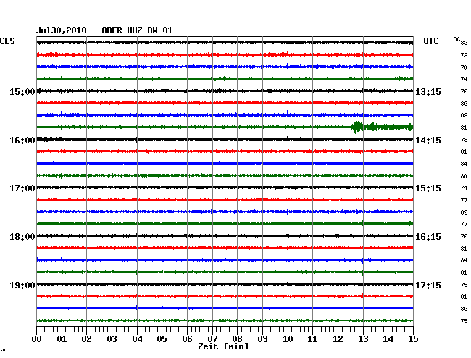The width and height of the screenshot is (471, 358).
Task: Select the "17:00" local time label
Action: (22, 188)
